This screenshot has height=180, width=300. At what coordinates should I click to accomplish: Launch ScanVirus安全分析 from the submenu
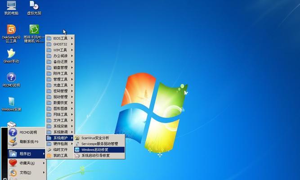pos(99,138)
